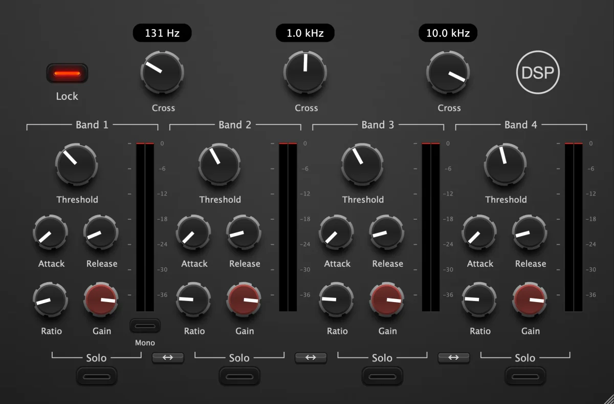Click the Band 4 section label
Viewport: 614px width, 404px height.
point(521,124)
